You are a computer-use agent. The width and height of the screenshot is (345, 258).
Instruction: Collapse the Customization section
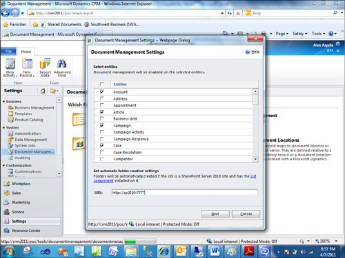(x=3, y=165)
